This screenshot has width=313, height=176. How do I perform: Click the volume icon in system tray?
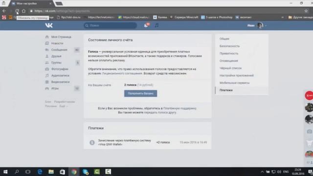coord(279,172)
